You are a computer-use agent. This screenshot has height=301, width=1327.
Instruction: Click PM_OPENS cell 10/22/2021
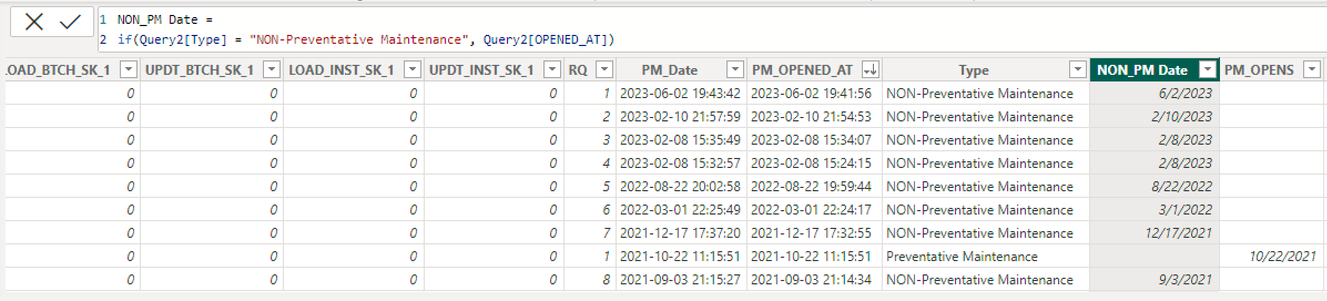pyautogui.click(x=1272, y=256)
